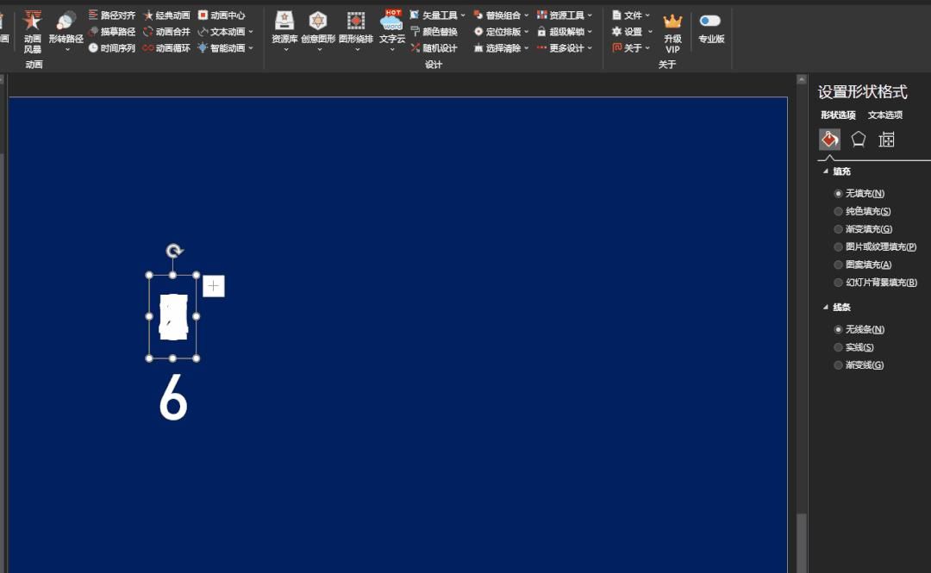Toggle the 专业版 switch
Image resolution: width=931 pixels, height=573 pixels.
pos(710,21)
